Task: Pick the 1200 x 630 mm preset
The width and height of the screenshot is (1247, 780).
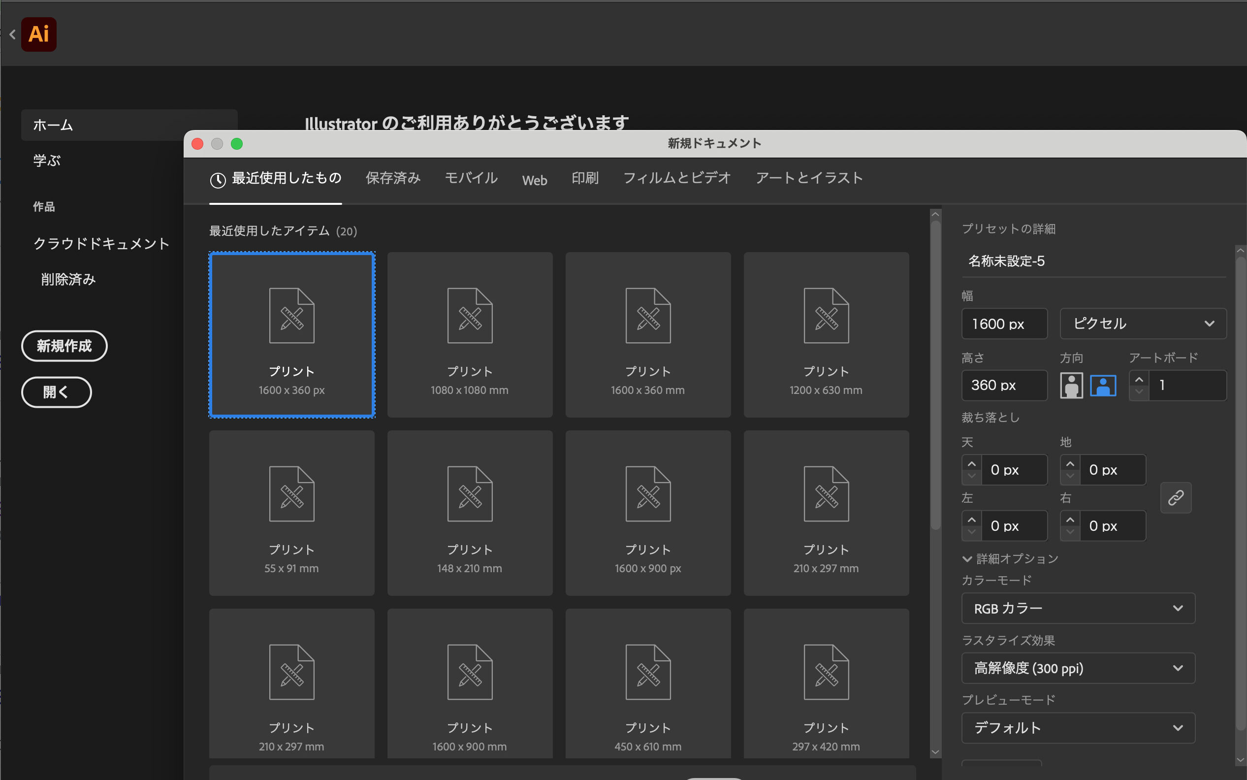Action: [826, 334]
